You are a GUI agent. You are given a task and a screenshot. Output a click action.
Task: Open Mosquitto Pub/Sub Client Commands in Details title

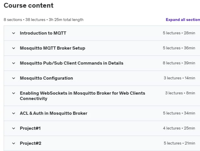tap(71, 63)
